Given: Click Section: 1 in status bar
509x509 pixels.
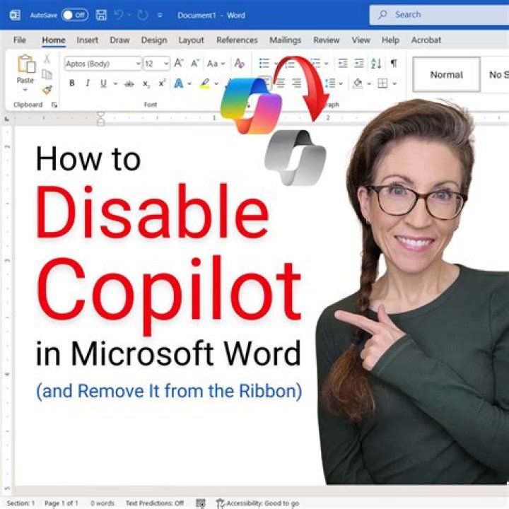Looking at the screenshot, I should (x=21, y=503).
